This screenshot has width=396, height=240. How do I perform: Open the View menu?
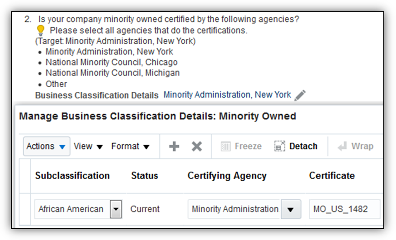[x=88, y=146]
